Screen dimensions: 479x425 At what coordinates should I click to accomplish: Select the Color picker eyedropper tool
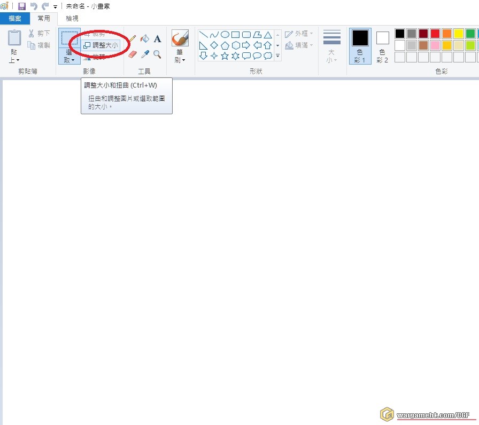point(144,54)
